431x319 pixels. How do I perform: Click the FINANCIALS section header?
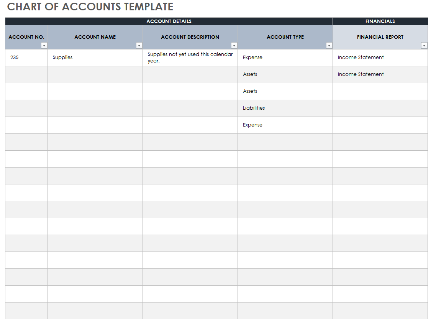point(380,21)
